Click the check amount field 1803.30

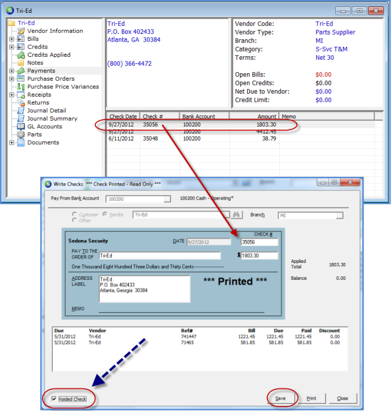click(259, 256)
